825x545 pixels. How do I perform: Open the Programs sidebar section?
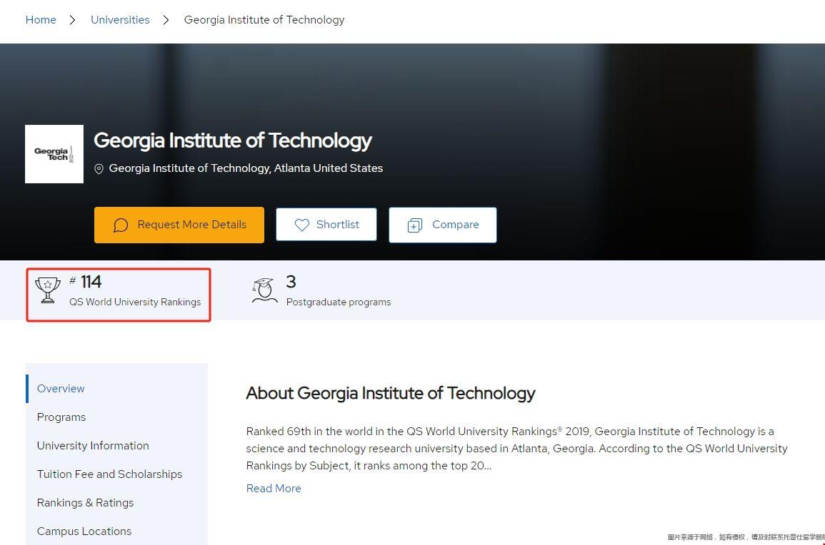(61, 417)
